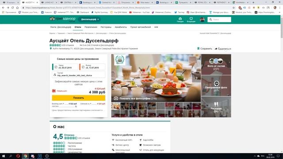Click the taskbar search magnifier
The height and width of the screenshot is (159, 283).
click(11, 156)
